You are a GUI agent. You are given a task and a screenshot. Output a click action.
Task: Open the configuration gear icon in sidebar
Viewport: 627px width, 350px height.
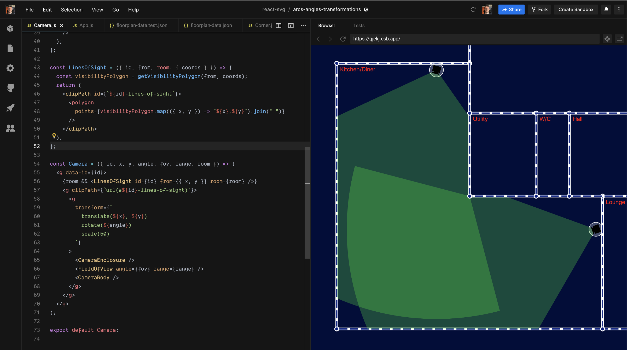click(10, 68)
